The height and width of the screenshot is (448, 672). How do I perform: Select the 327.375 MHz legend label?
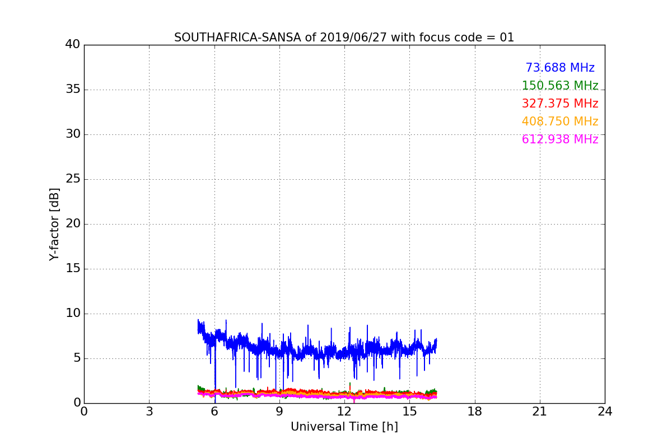(560, 104)
